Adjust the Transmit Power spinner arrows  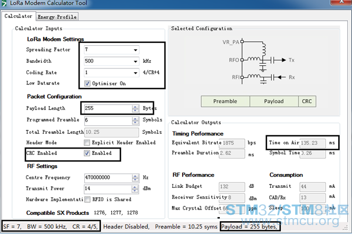pos(135,189)
